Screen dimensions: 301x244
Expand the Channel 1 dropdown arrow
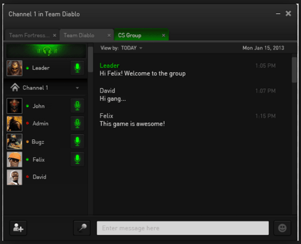77,88
